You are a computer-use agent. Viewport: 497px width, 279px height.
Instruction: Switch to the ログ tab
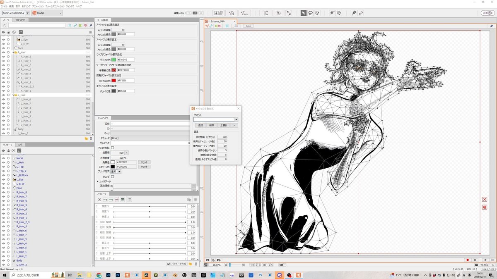coord(20,145)
